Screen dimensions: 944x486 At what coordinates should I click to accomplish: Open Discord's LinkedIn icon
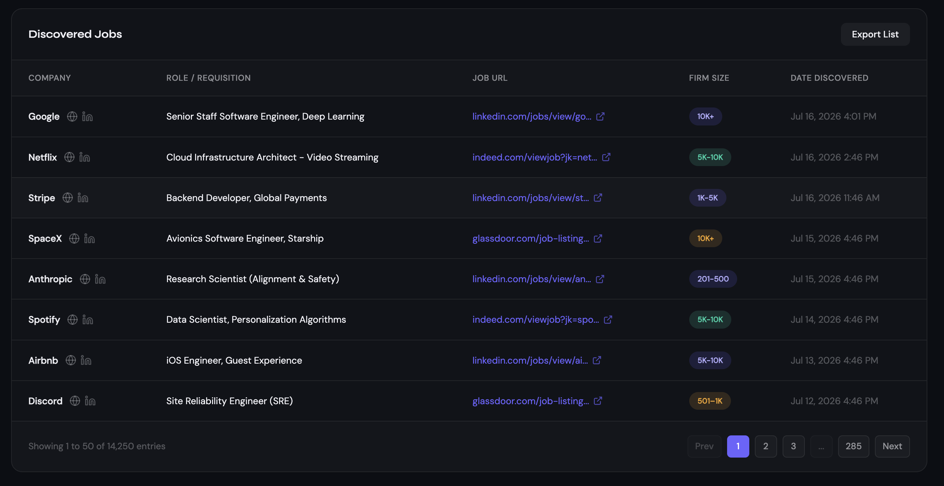point(90,401)
